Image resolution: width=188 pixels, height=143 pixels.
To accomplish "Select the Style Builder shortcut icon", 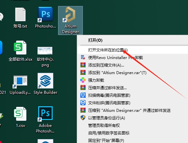I will (x=45, y=81).
